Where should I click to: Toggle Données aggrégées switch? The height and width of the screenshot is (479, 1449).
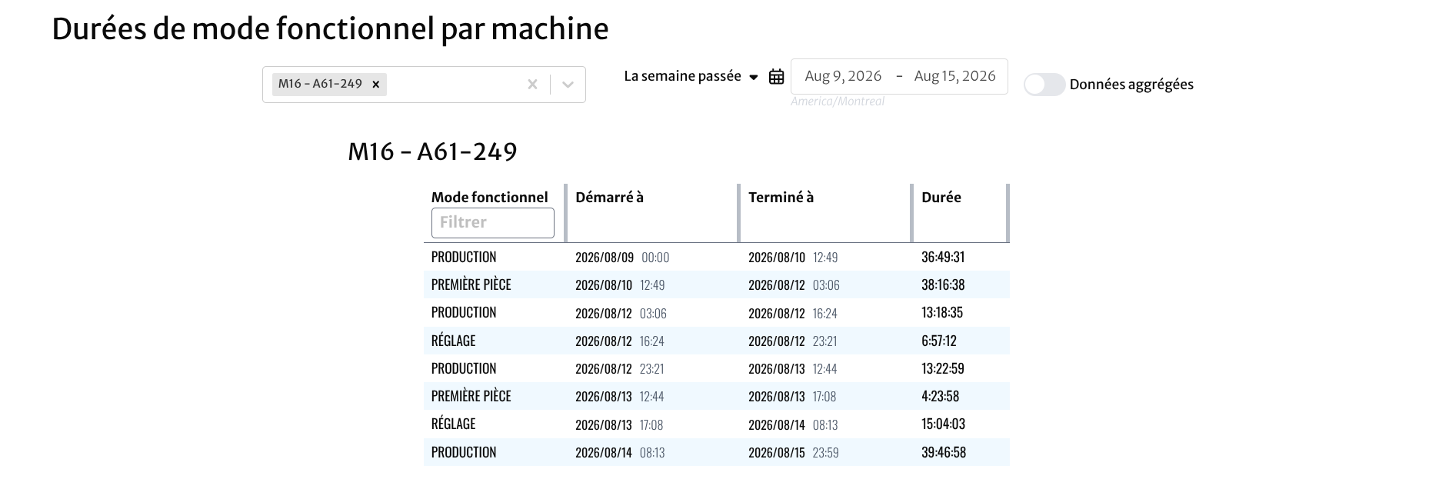(1044, 85)
